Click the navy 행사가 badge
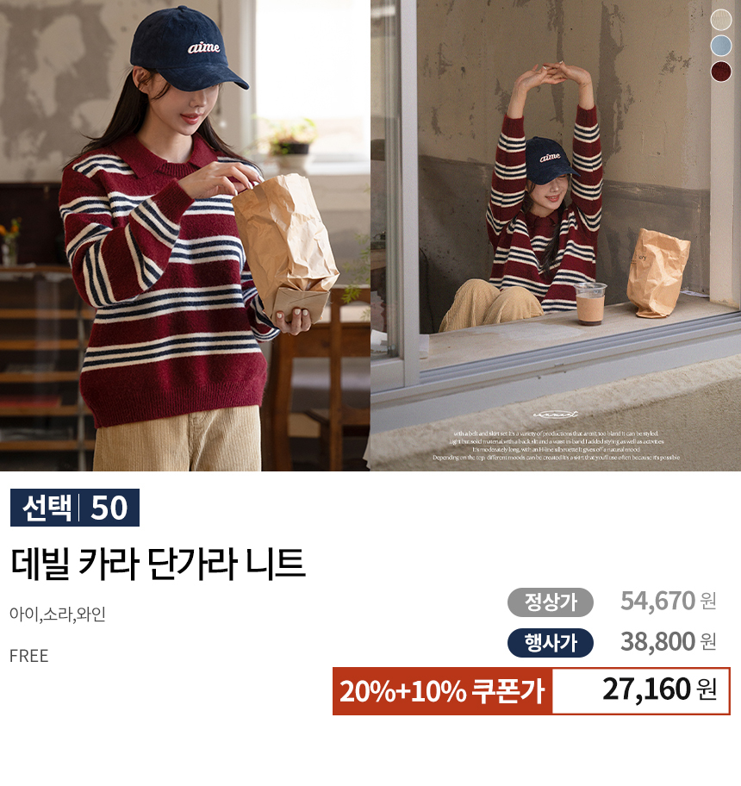Image resolution: width=741 pixels, height=786 pixels. (x=550, y=643)
